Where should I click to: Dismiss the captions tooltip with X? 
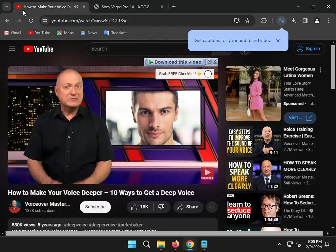(278, 41)
